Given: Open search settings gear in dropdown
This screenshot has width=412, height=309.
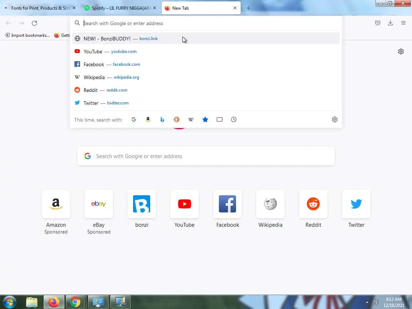Looking at the screenshot, I should (334, 119).
